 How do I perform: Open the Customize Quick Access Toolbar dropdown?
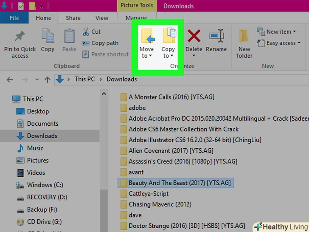click(x=42, y=6)
